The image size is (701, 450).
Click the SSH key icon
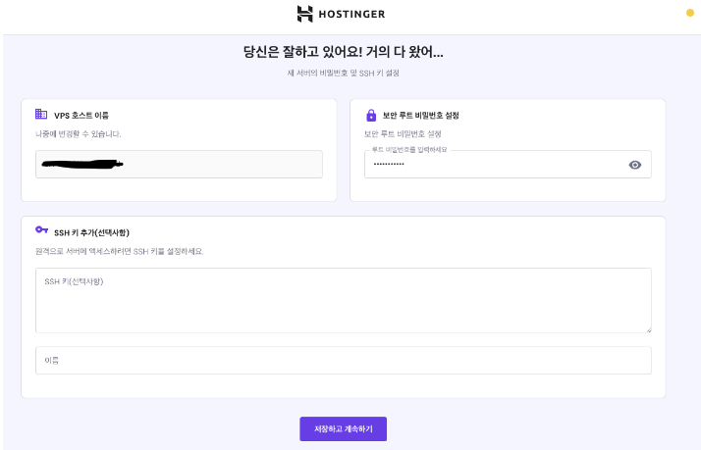coord(41,229)
